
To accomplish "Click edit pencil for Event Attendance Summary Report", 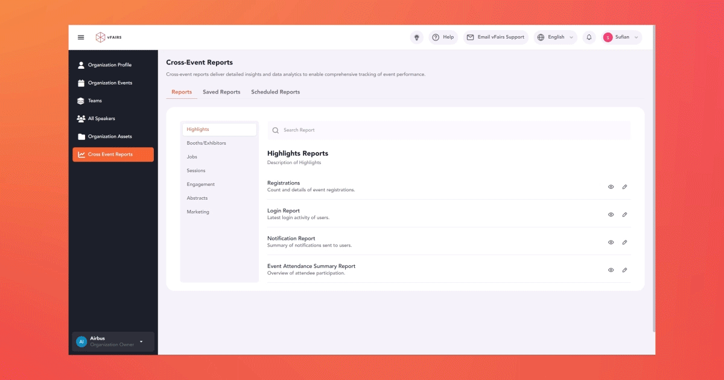I will [624, 270].
